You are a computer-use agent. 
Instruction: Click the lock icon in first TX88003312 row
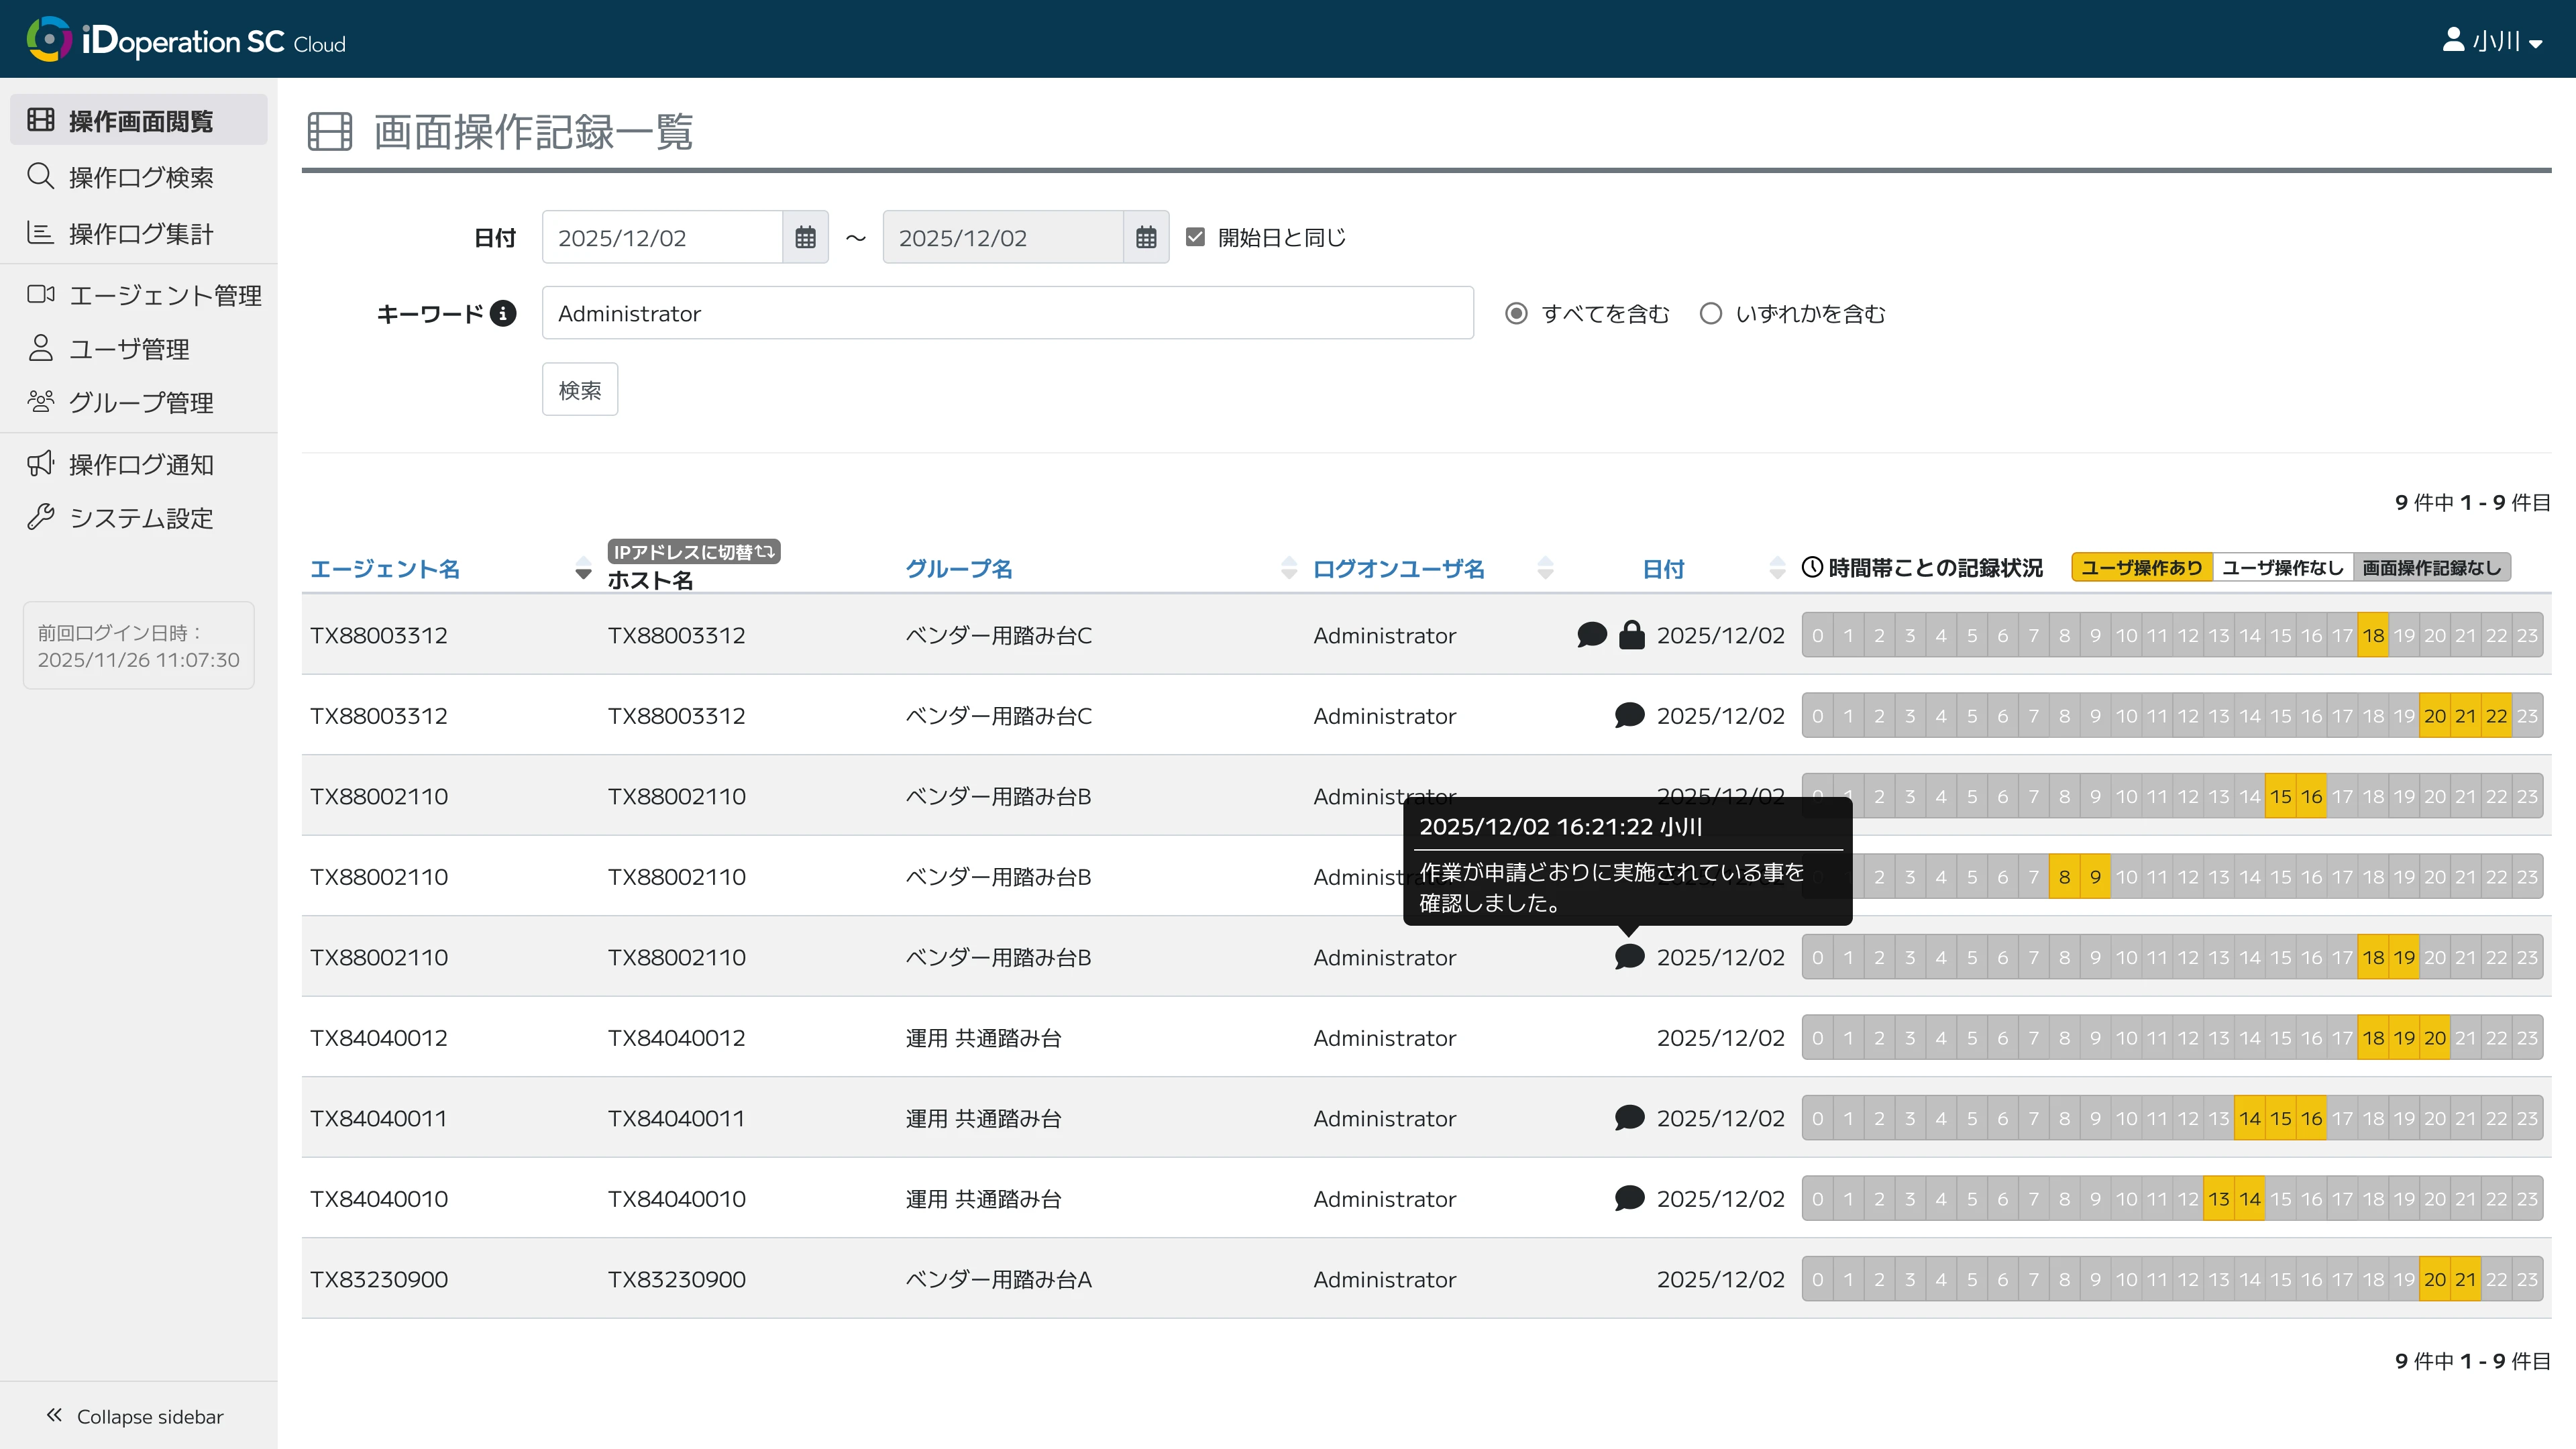pyautogui.click(x=1631, y=635)
